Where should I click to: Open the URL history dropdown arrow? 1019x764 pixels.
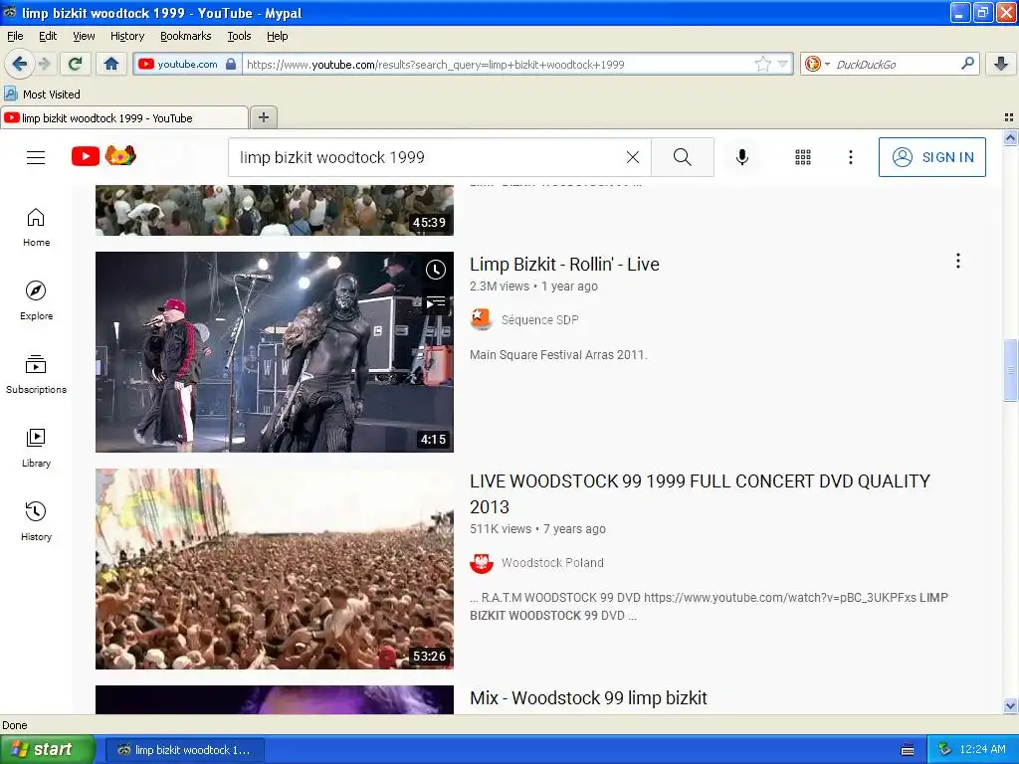coord(782,64)
